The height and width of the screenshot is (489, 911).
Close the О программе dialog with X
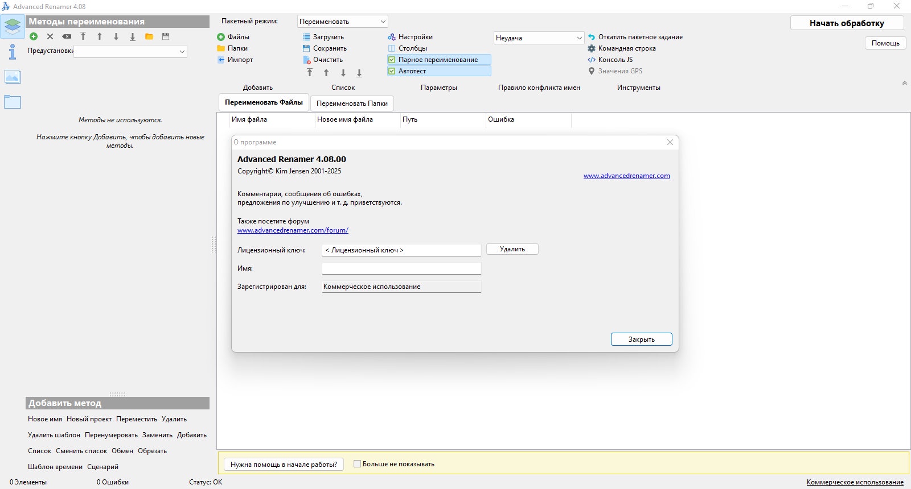tap(670, 142)
